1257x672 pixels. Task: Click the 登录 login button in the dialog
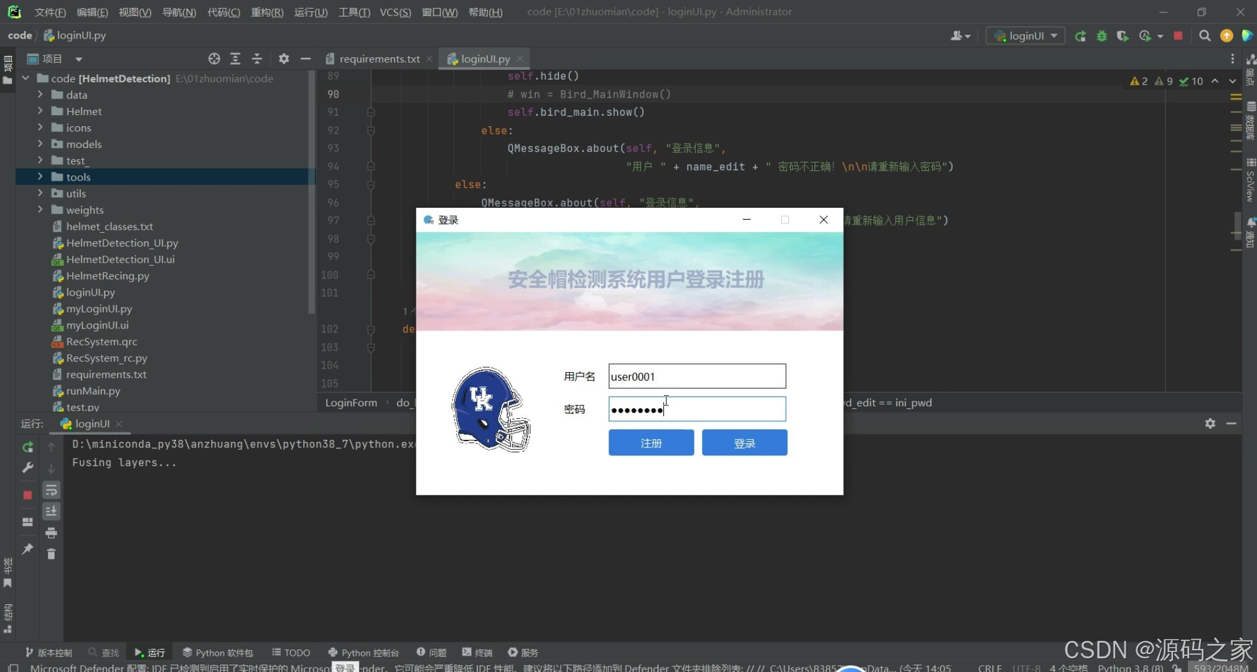pos(744,443)
